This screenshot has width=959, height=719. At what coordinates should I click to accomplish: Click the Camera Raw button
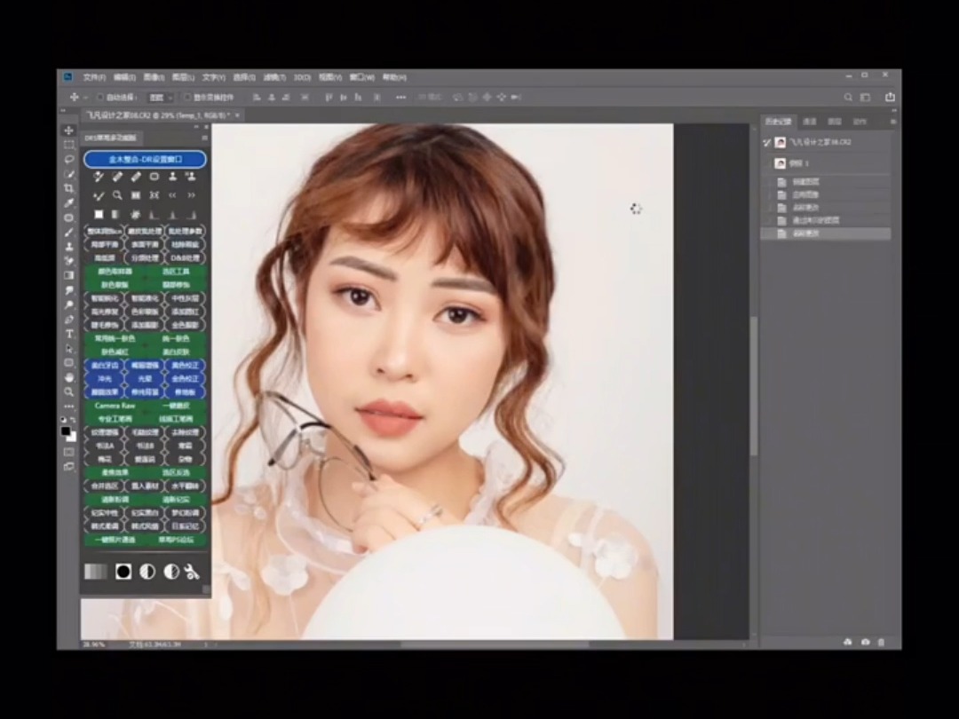coord(115,406)
